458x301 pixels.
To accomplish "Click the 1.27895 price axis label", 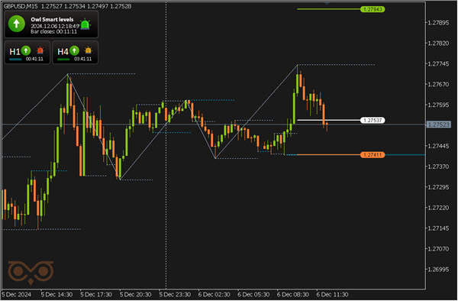I will click(x=438, y=22).
